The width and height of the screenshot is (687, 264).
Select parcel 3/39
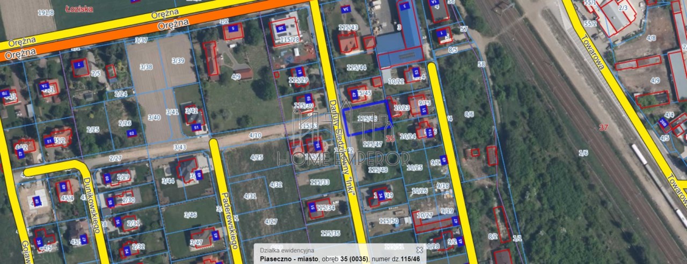pos(178,61)
